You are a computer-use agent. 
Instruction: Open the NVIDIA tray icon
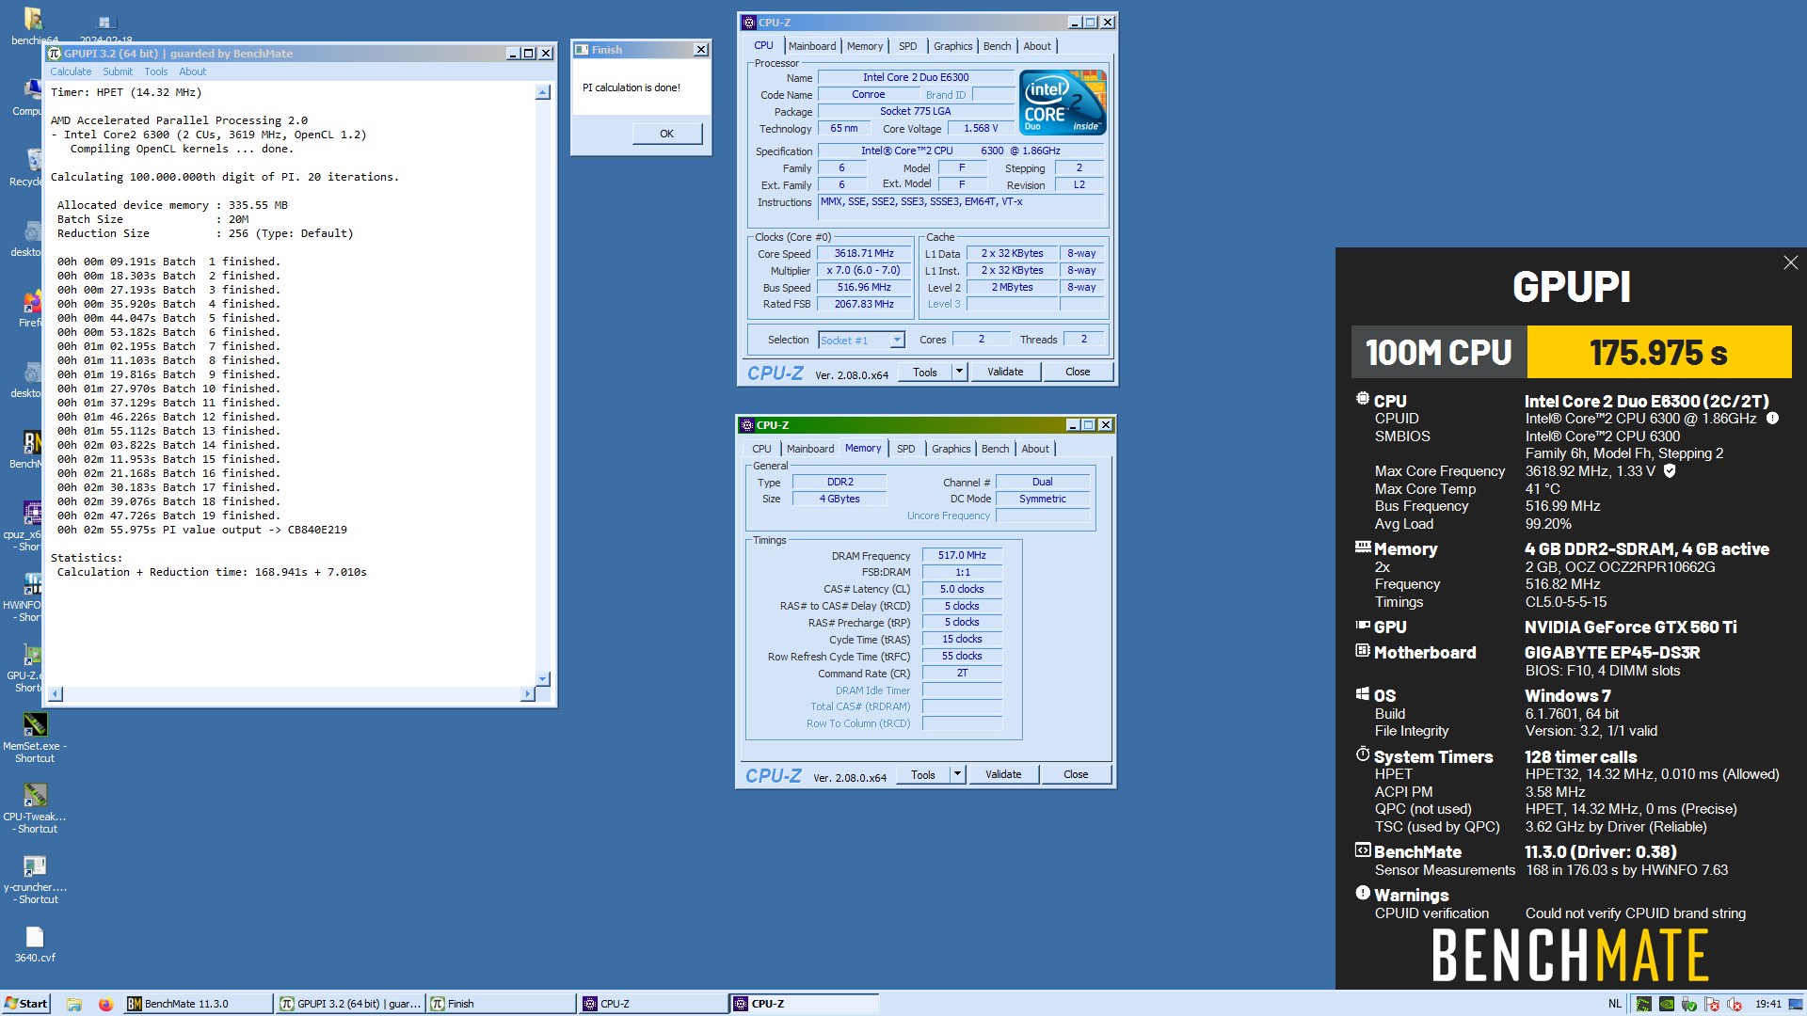click(x=1667, y=1004)
